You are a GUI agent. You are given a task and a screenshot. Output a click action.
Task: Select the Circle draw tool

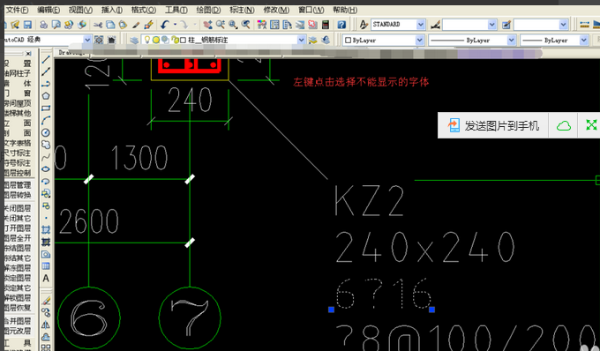[x=46, y=132]
